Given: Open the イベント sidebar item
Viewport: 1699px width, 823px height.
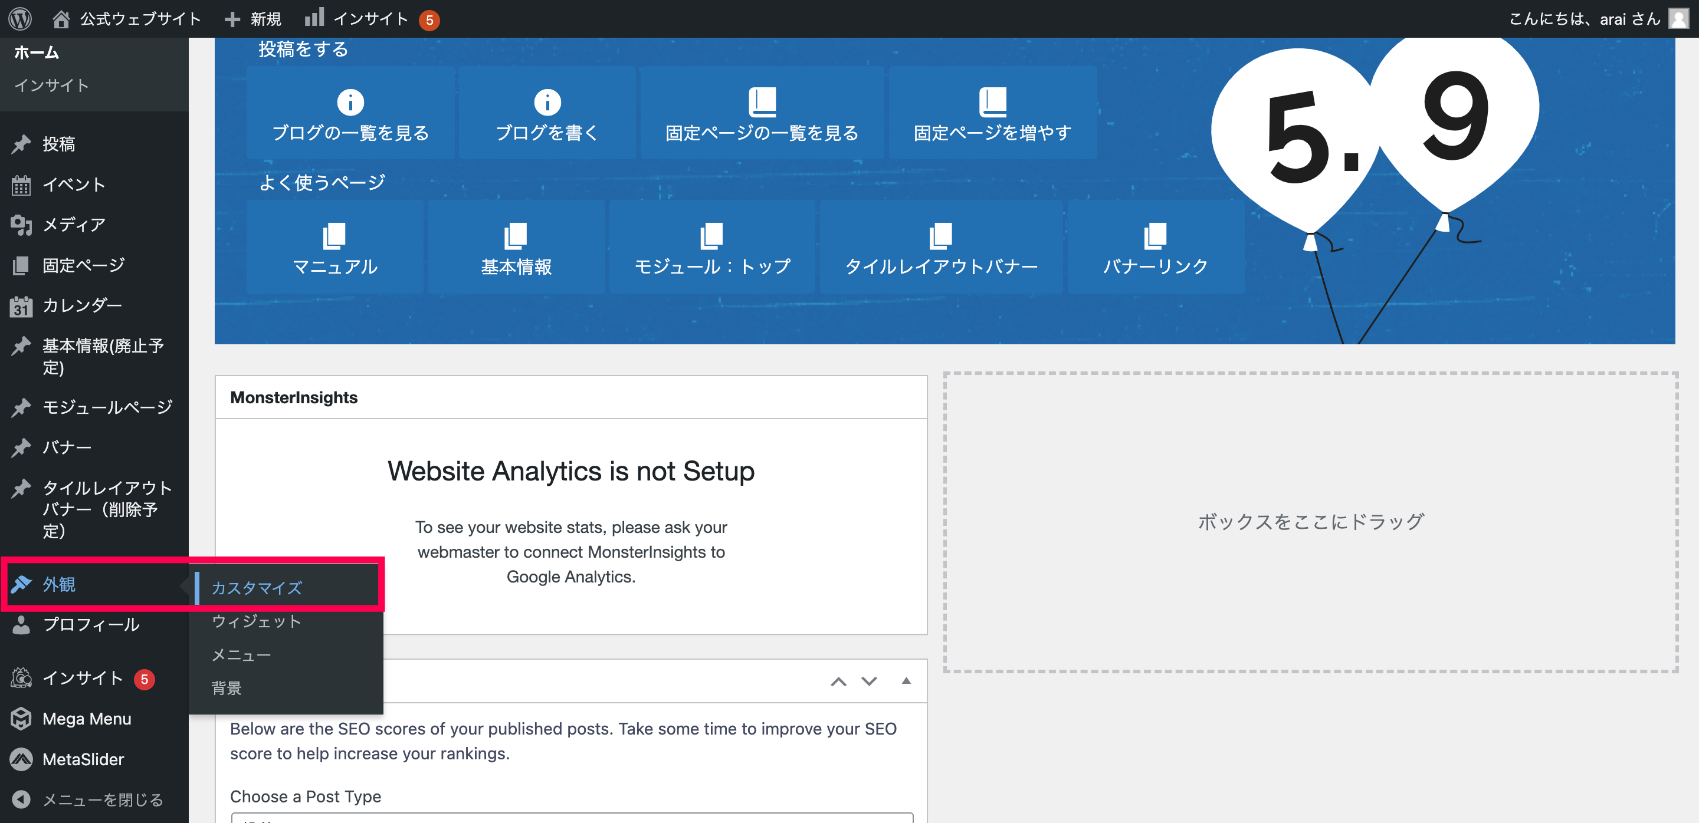Looking at the screenshot, I should pos(74,185).
